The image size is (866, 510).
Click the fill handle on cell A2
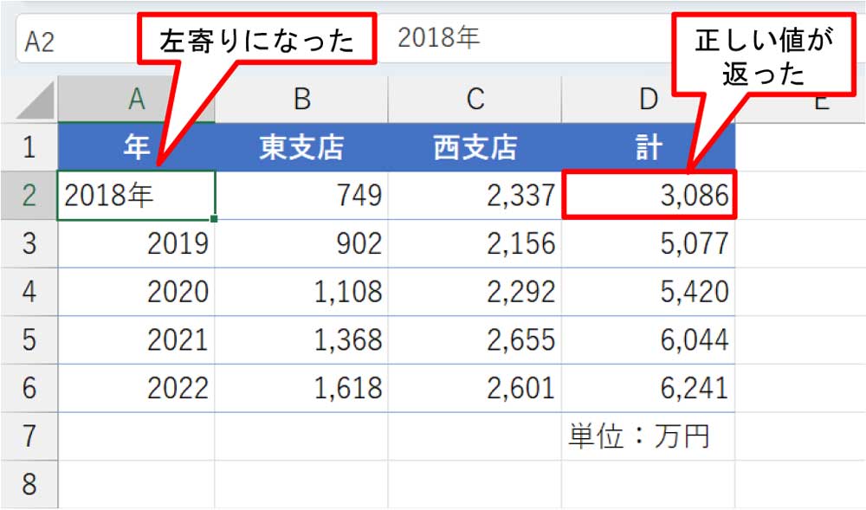(214, 220)
